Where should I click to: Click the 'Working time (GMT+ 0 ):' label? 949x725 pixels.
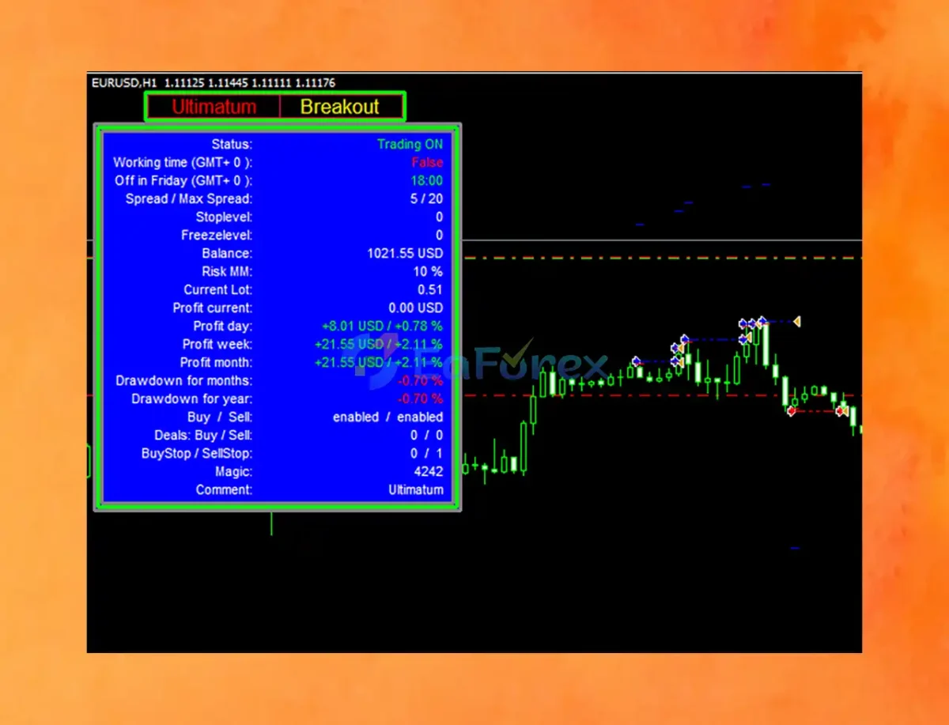coord(183,162)
